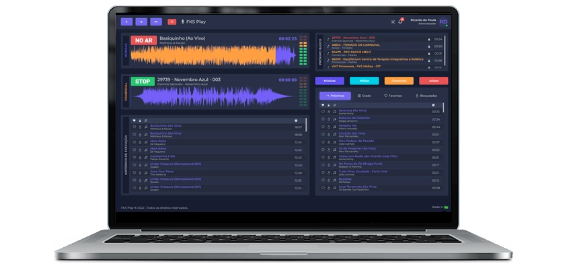
Task: Show the Bloqueadas tab
Action: [x=426, y=96]
